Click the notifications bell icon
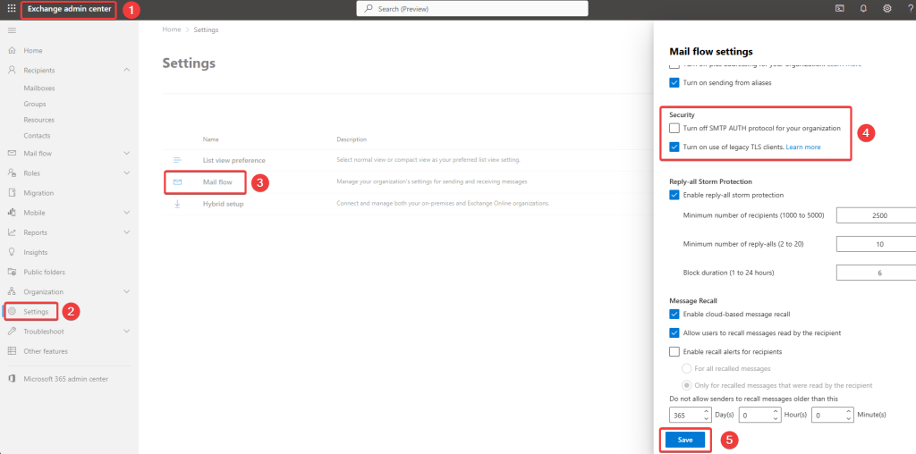The width and height of the screenshot is (916, 454). click(x=863, y=9)
